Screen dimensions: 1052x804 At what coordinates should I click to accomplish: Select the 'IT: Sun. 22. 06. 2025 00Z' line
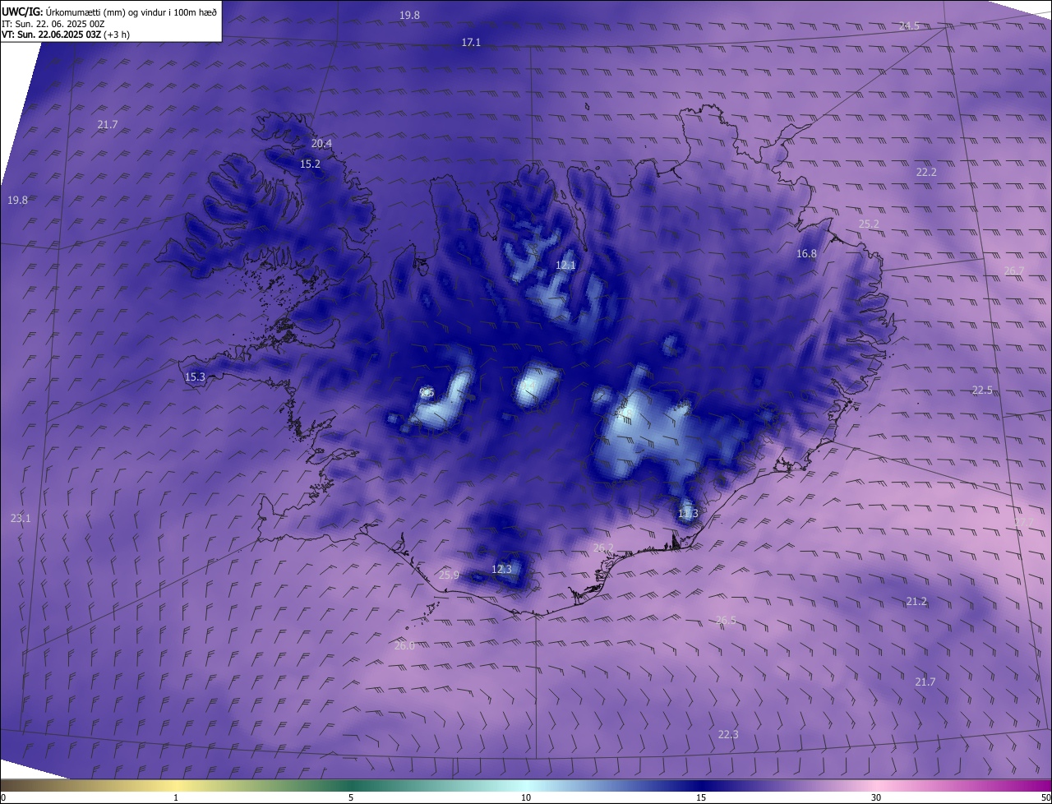[53, 23]
